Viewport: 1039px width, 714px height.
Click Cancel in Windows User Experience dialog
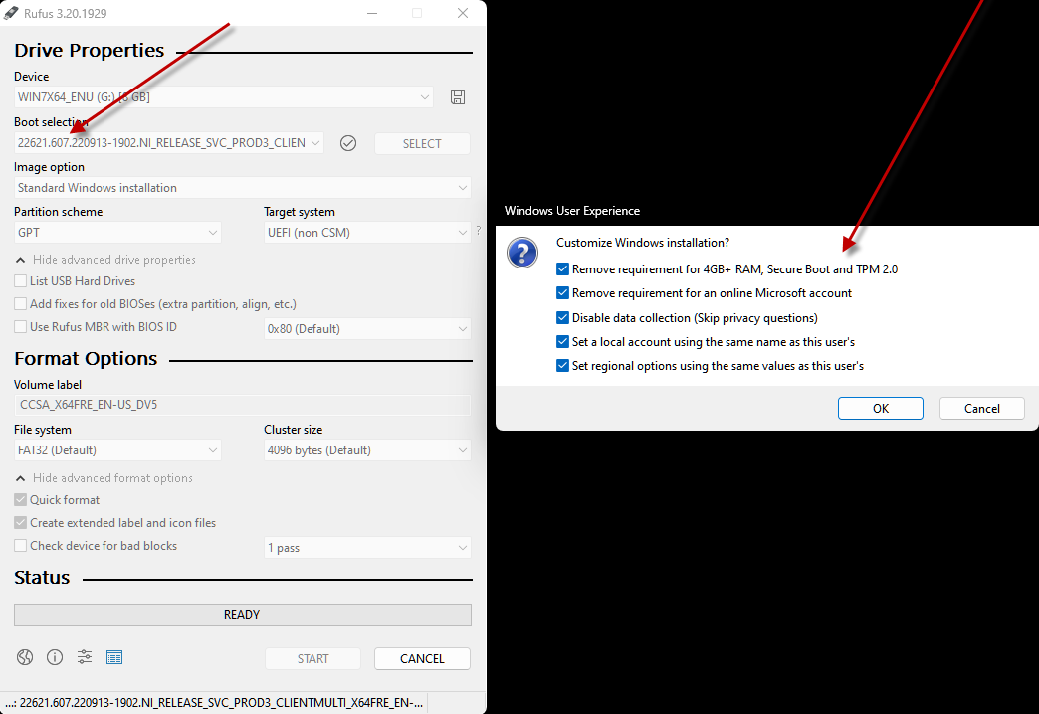point(981,408)
